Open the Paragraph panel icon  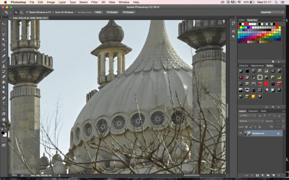233,37
